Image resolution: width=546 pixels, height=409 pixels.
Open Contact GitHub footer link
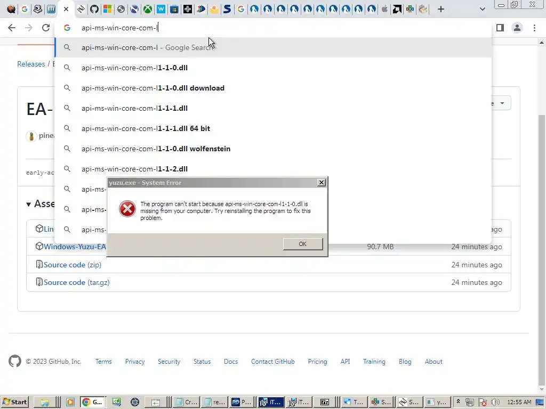click(x=272, y=362)
